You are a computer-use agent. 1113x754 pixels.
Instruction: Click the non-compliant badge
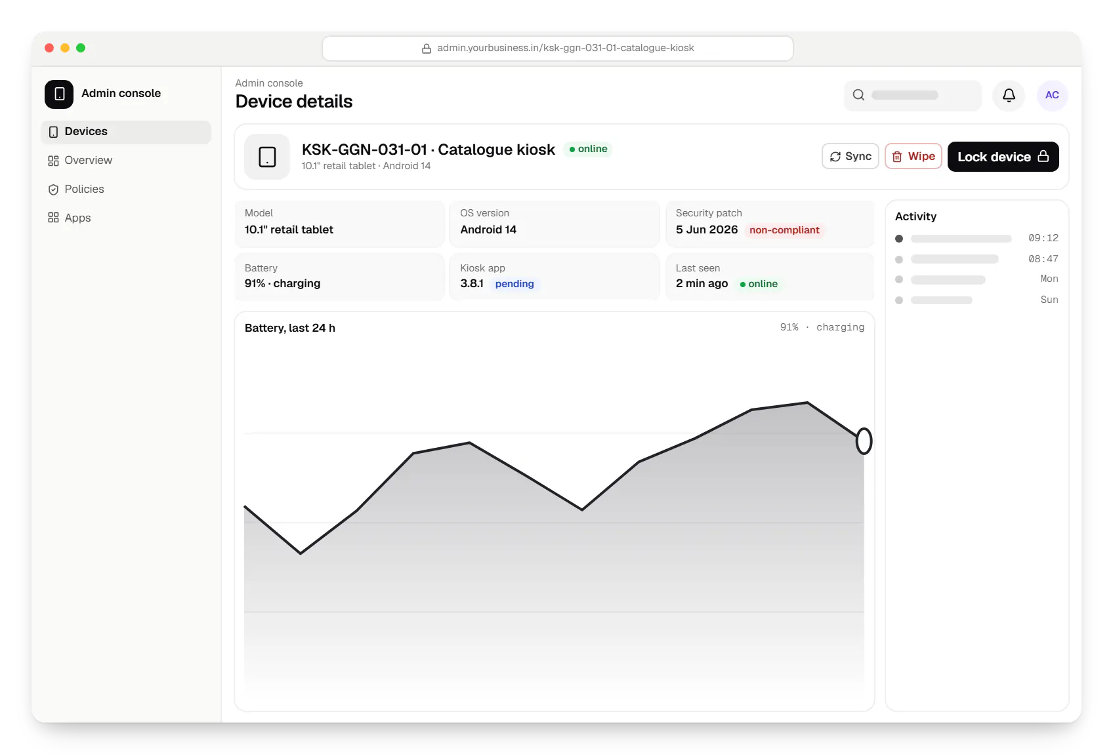point(784,230)
